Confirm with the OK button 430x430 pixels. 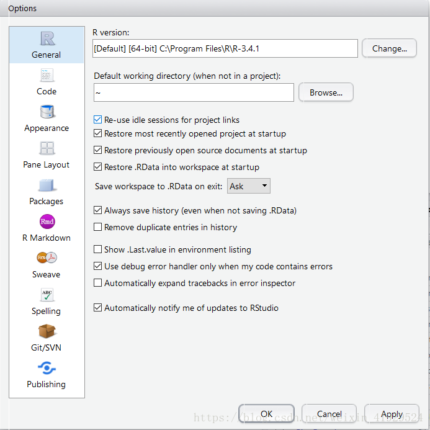click(x=267, y=414)
